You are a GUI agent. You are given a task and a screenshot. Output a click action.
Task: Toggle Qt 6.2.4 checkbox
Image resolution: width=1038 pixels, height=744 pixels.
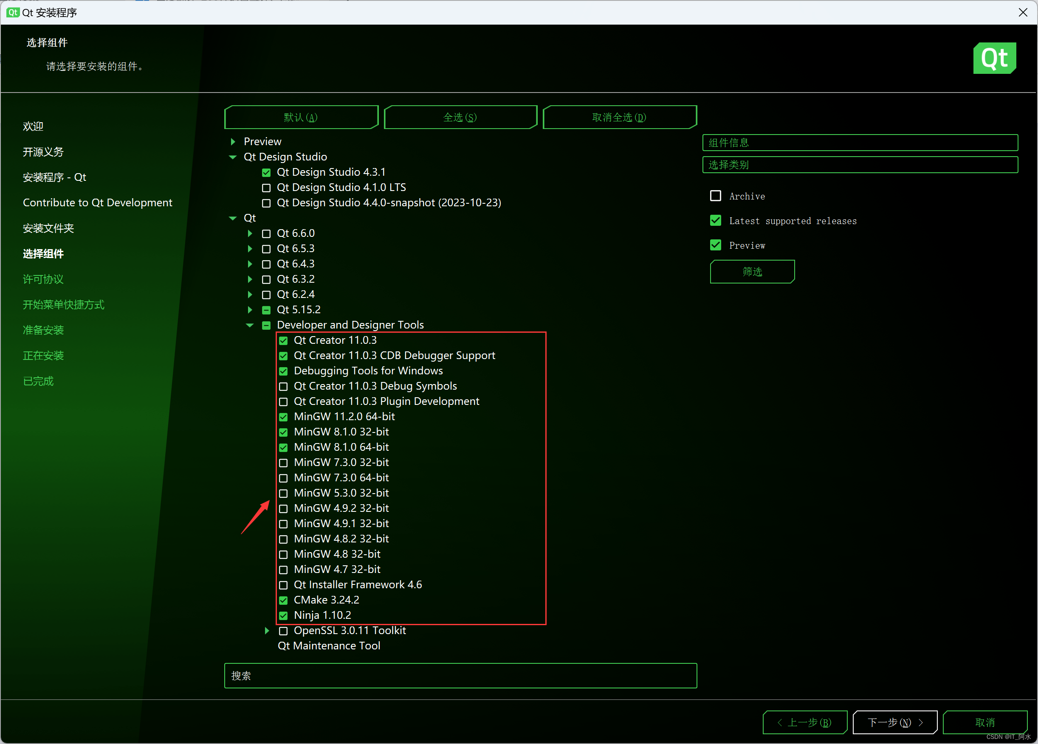point(266,295)
